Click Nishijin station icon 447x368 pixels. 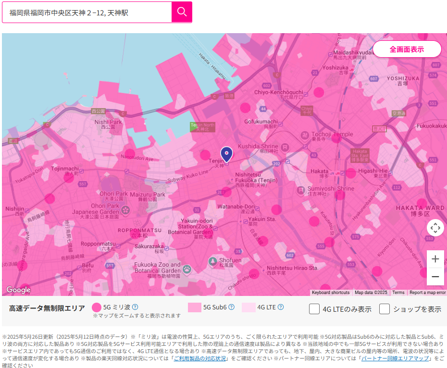click(x=27, y=211)
